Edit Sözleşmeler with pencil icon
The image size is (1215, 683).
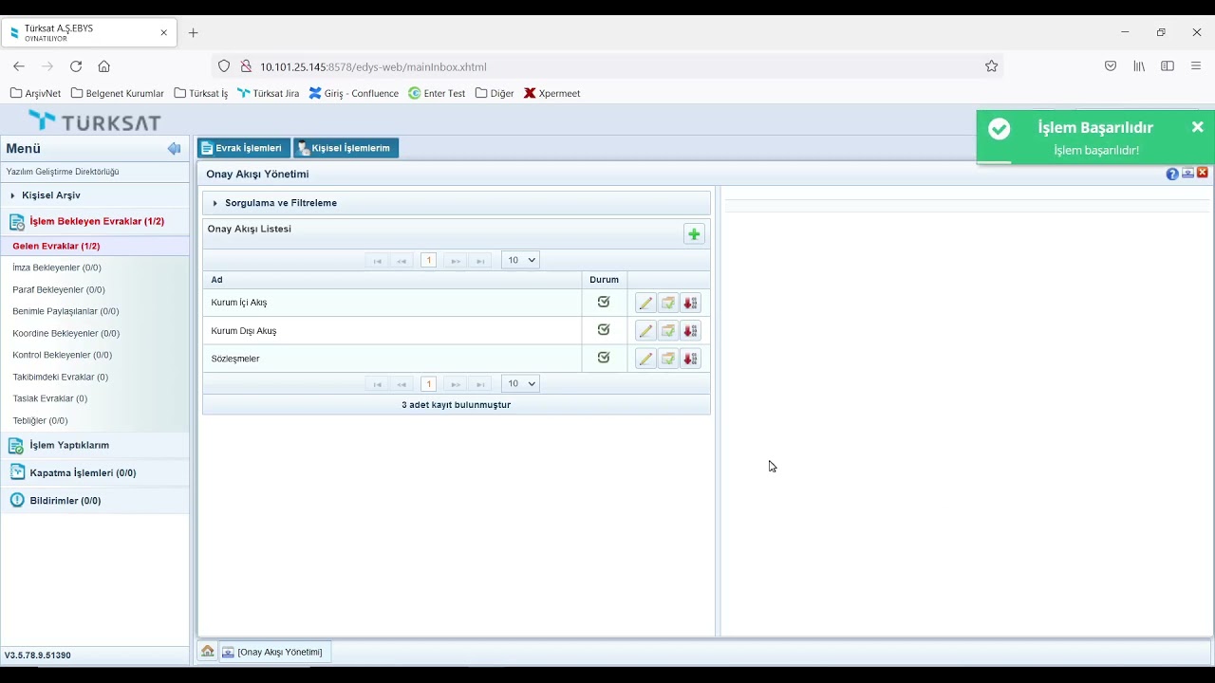tap(645, 359)
